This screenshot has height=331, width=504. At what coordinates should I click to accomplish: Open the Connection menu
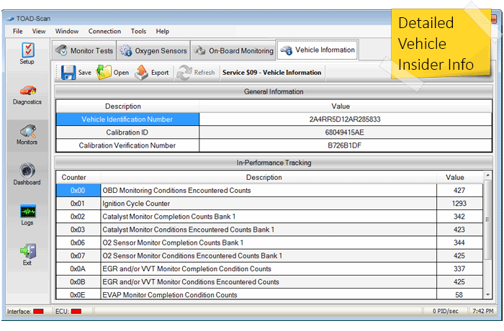(x=105, y=31)
